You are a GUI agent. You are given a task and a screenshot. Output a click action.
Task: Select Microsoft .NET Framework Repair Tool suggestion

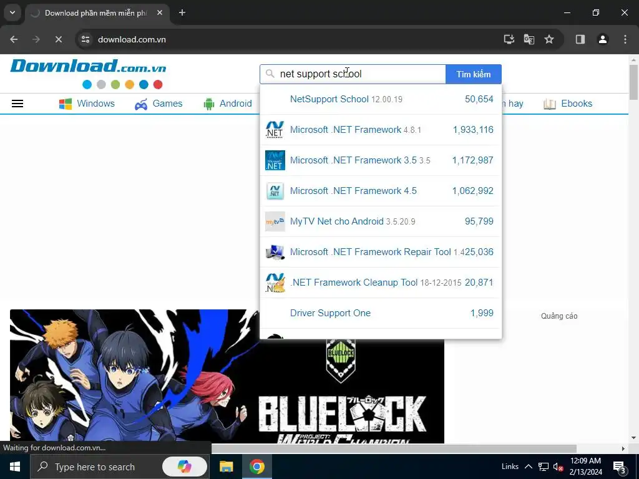pos(381,252)
